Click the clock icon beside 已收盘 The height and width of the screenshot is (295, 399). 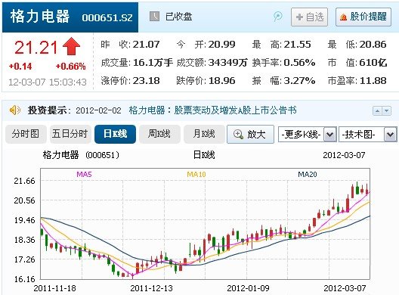[x=154, y=17]
